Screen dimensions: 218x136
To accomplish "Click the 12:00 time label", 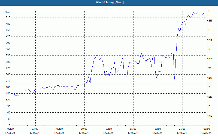I will coord(109,129).
